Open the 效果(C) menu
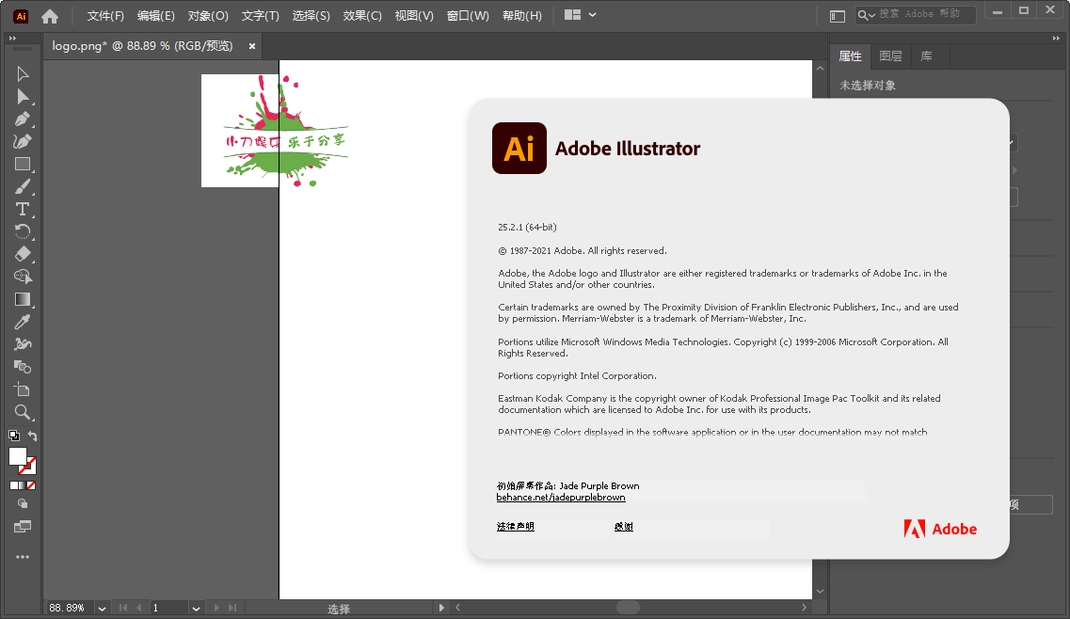The width and height of the screenshot is (1070, 619). pos(362,16)
